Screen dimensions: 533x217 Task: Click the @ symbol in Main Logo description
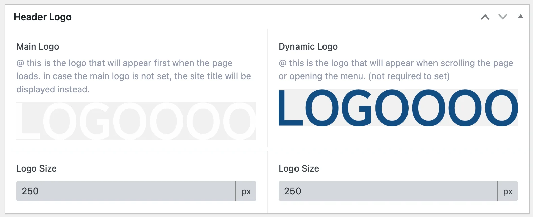point(20,63)
